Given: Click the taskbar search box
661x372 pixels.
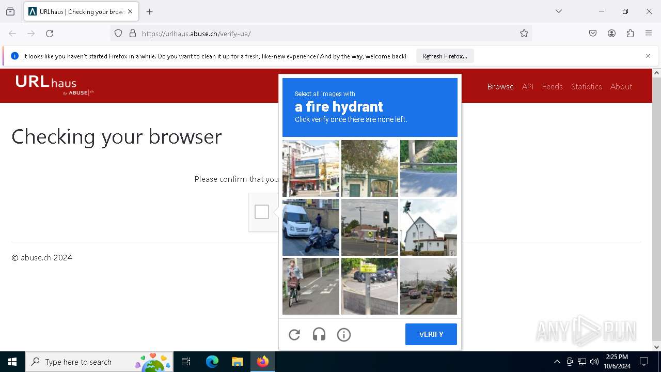Looking at the screenshot, I should (x=99, y=362).
